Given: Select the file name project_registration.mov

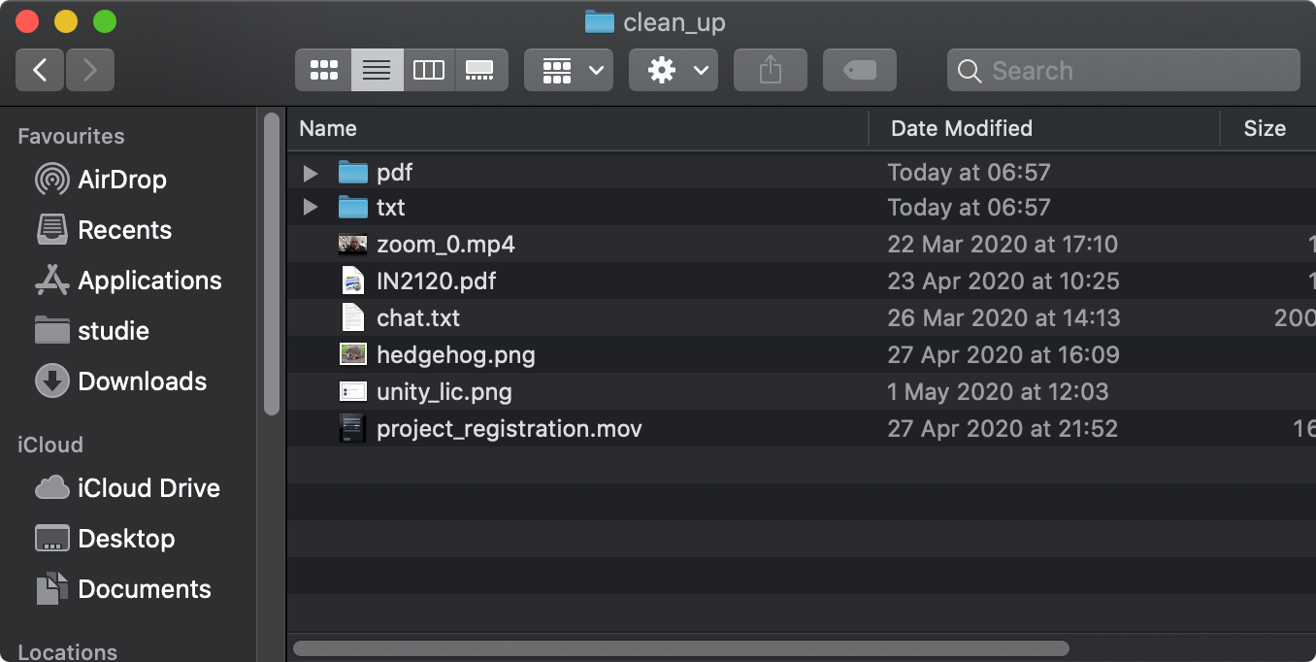Looking at the screenshot, I should (x=510, y=429).
